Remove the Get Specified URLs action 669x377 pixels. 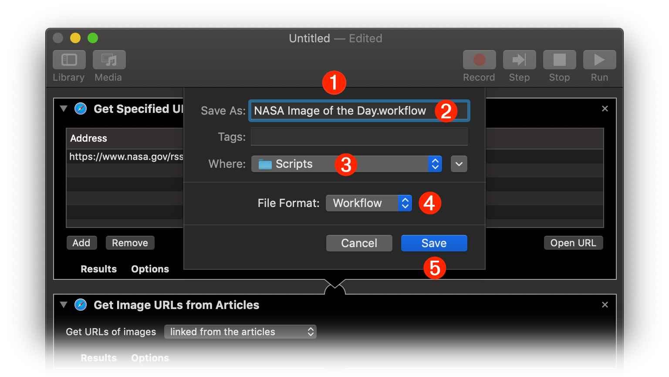tap(605, 109)
